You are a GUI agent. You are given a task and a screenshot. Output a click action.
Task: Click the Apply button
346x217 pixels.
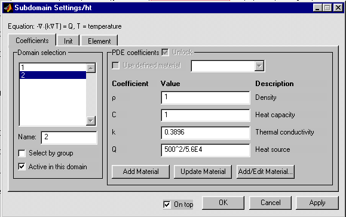coord(317,203)
